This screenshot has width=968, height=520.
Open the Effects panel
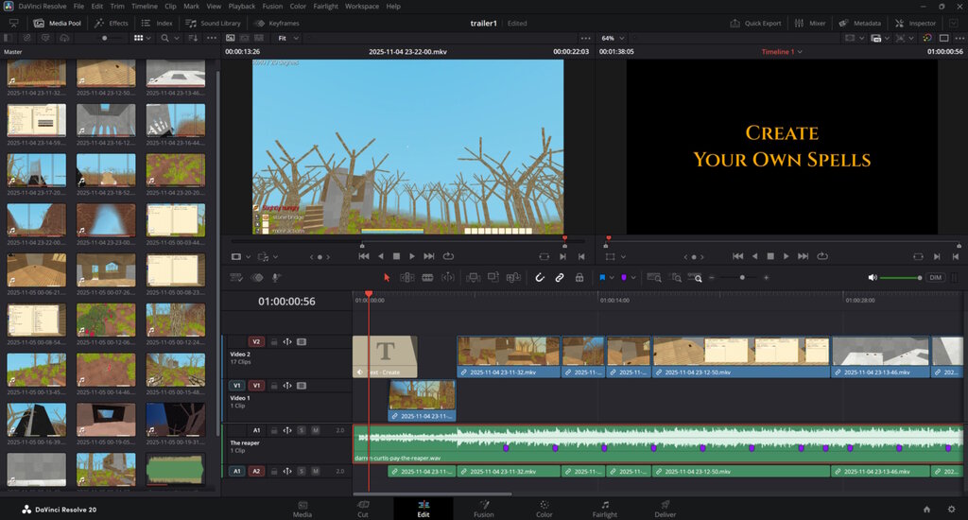[112, 23]
